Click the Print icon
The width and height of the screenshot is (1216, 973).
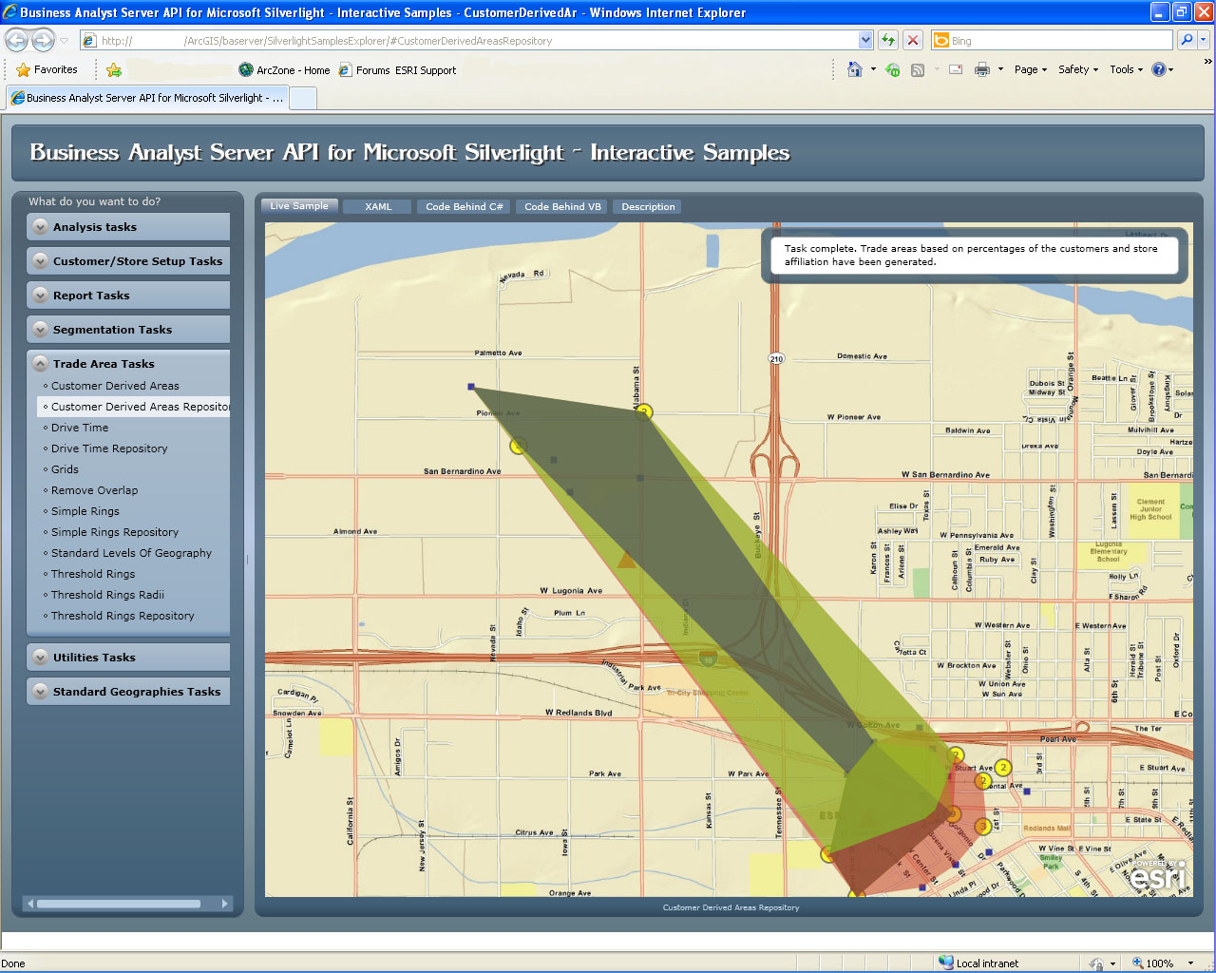[982, 69]
